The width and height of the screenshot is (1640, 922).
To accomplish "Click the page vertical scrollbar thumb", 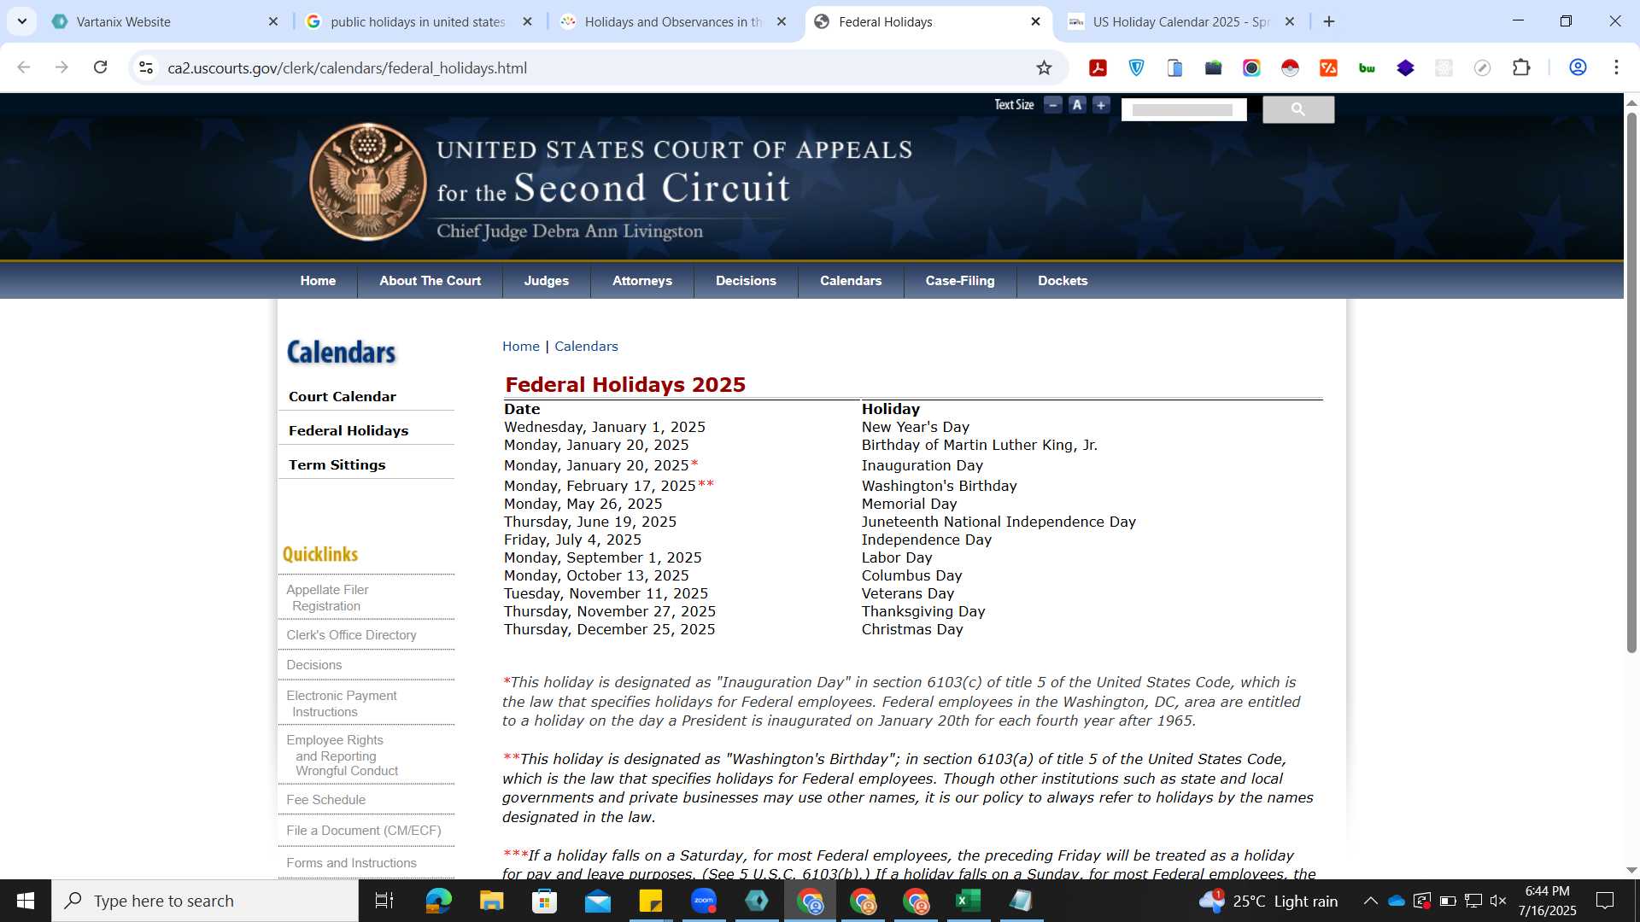I will click(1631, 382).
